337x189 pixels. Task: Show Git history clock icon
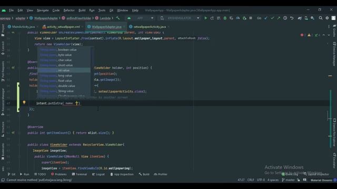285,18
